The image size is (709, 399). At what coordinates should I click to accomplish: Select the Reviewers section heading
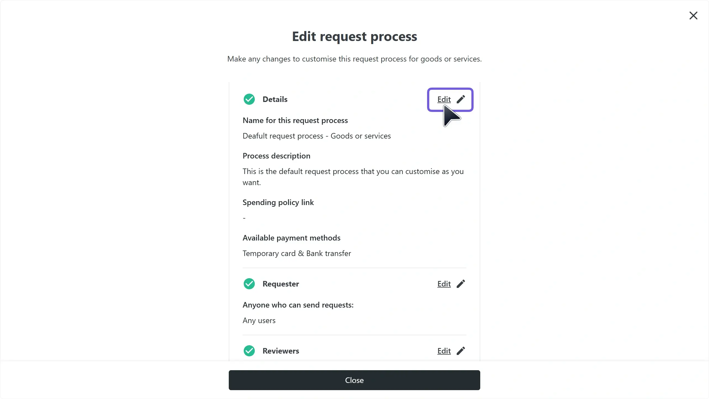click(x=281, y=351)
